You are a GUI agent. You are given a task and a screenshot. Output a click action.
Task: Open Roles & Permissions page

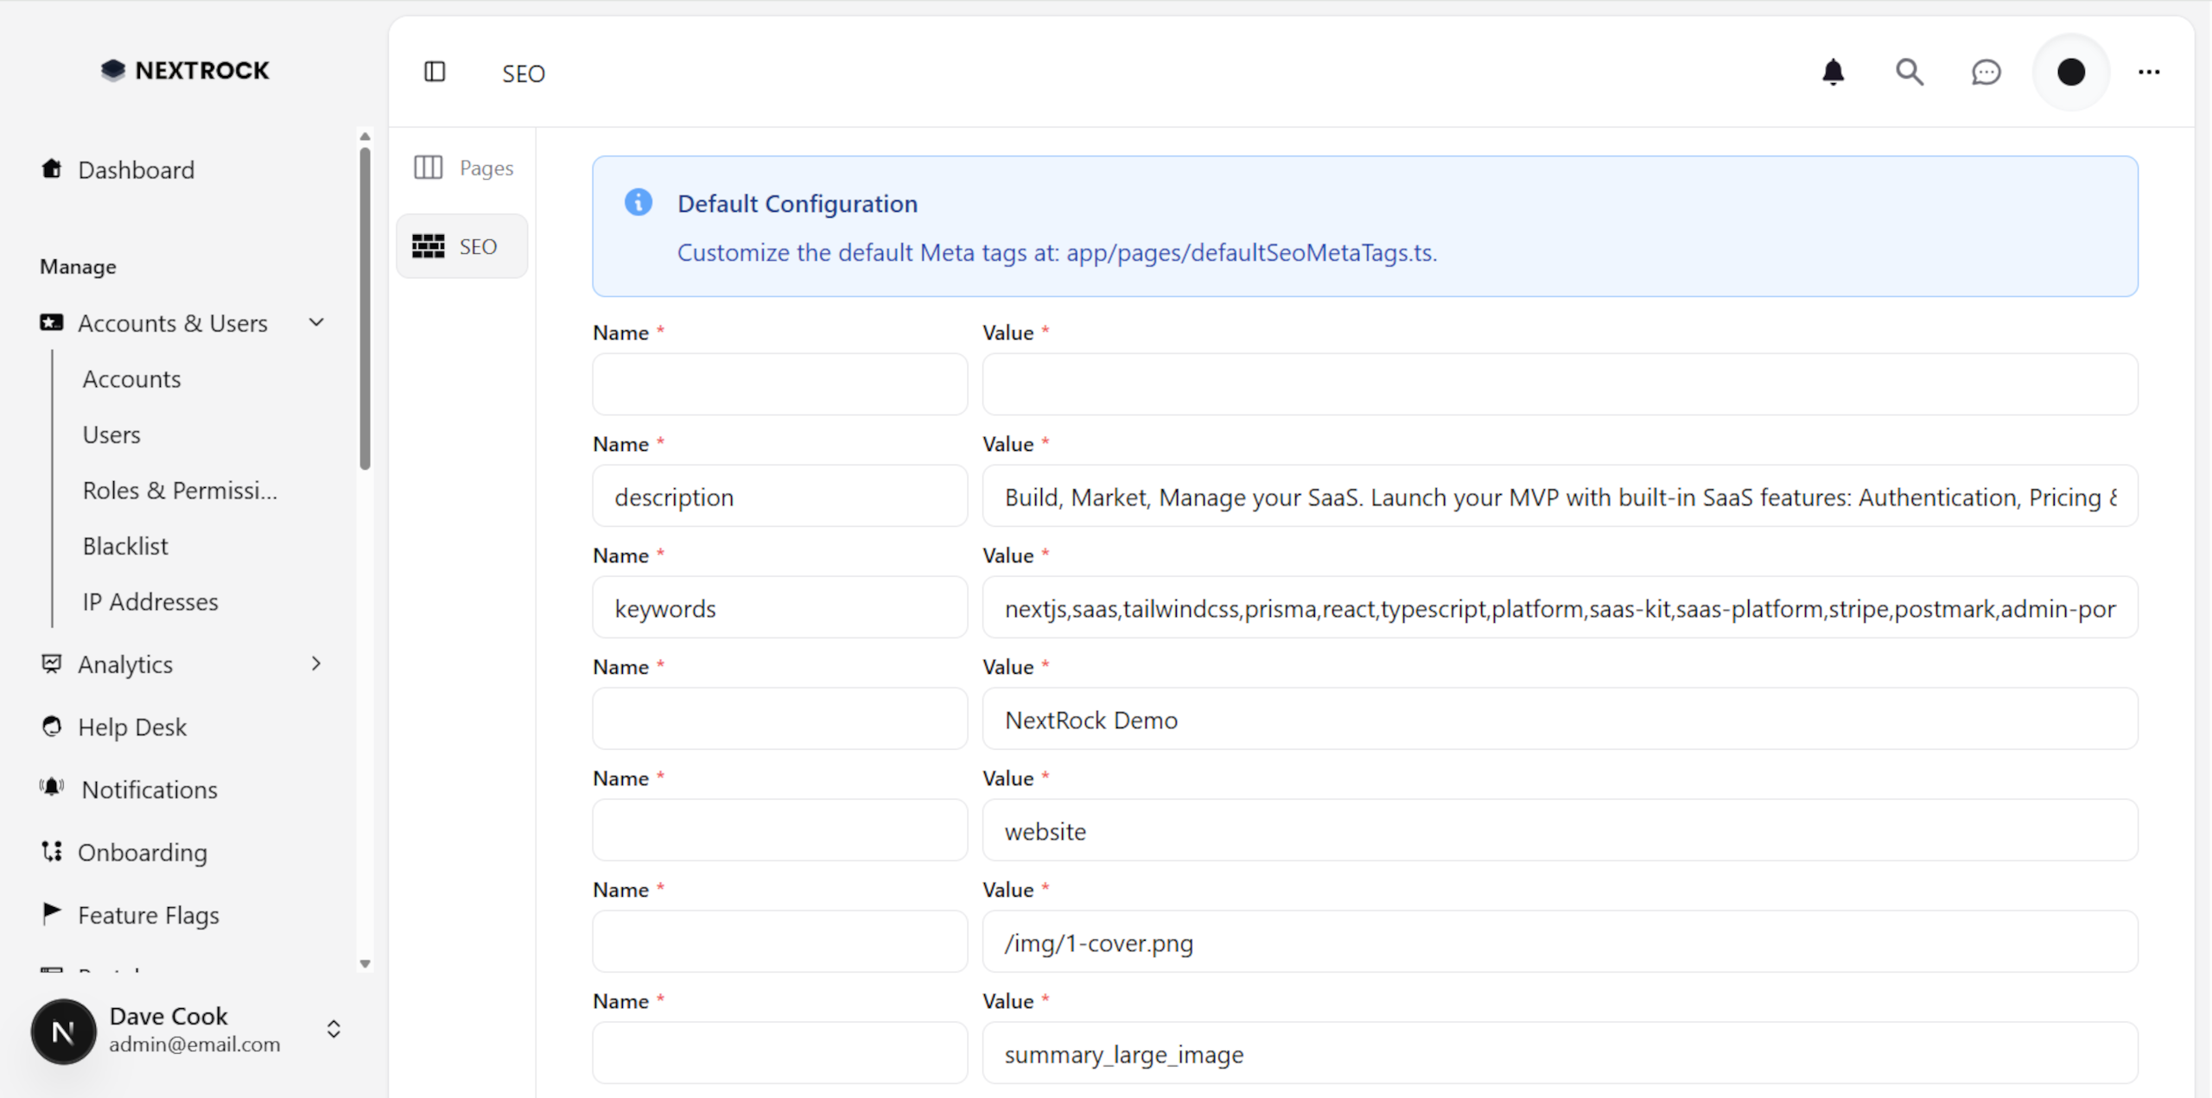pyautogui.click(x=180, y=490)
